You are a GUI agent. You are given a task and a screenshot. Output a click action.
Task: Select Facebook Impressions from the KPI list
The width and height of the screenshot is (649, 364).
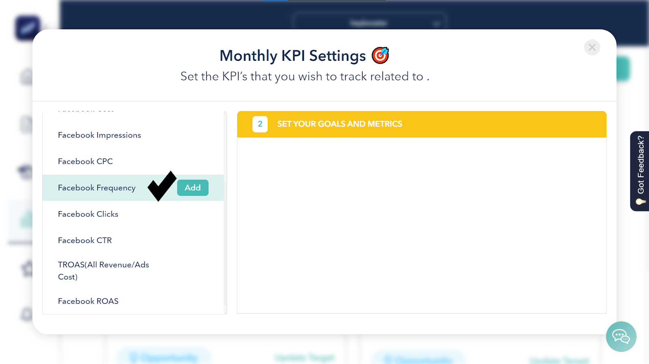point(99,135)
